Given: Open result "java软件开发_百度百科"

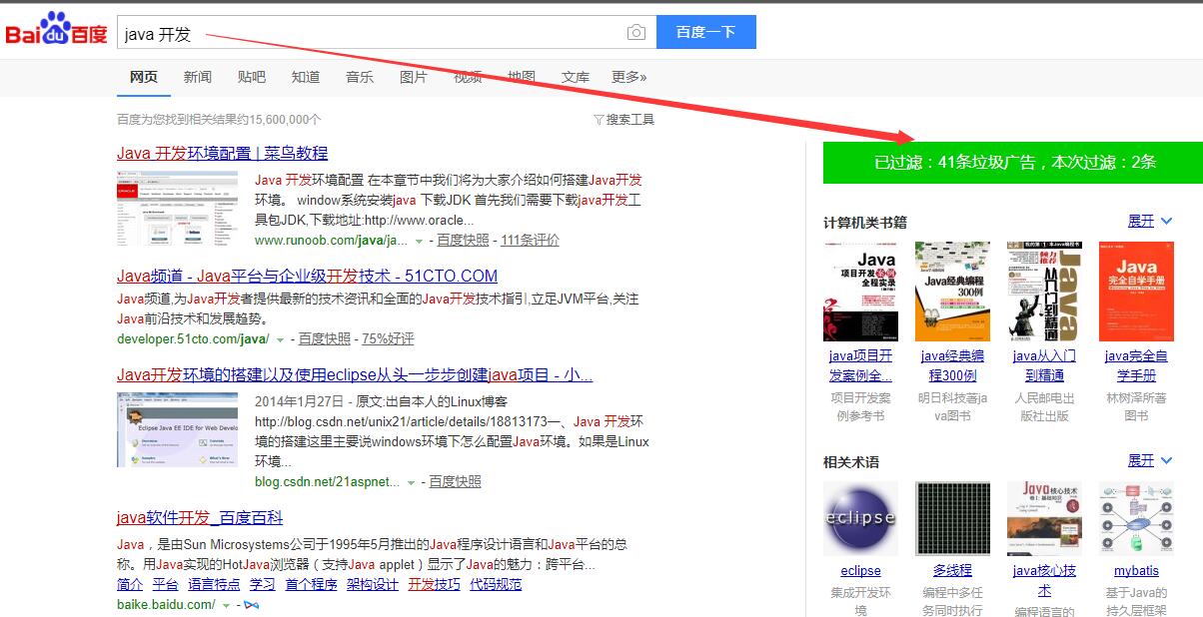Looking at the screenshot, I should point(200,518).
